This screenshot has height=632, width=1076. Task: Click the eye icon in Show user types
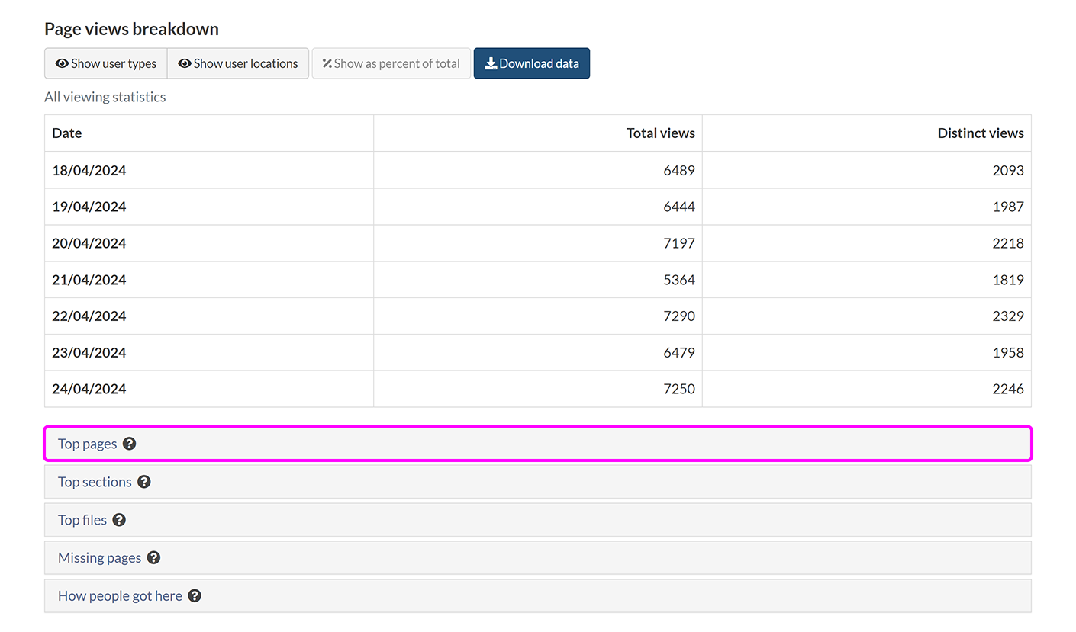coord(62,63)
